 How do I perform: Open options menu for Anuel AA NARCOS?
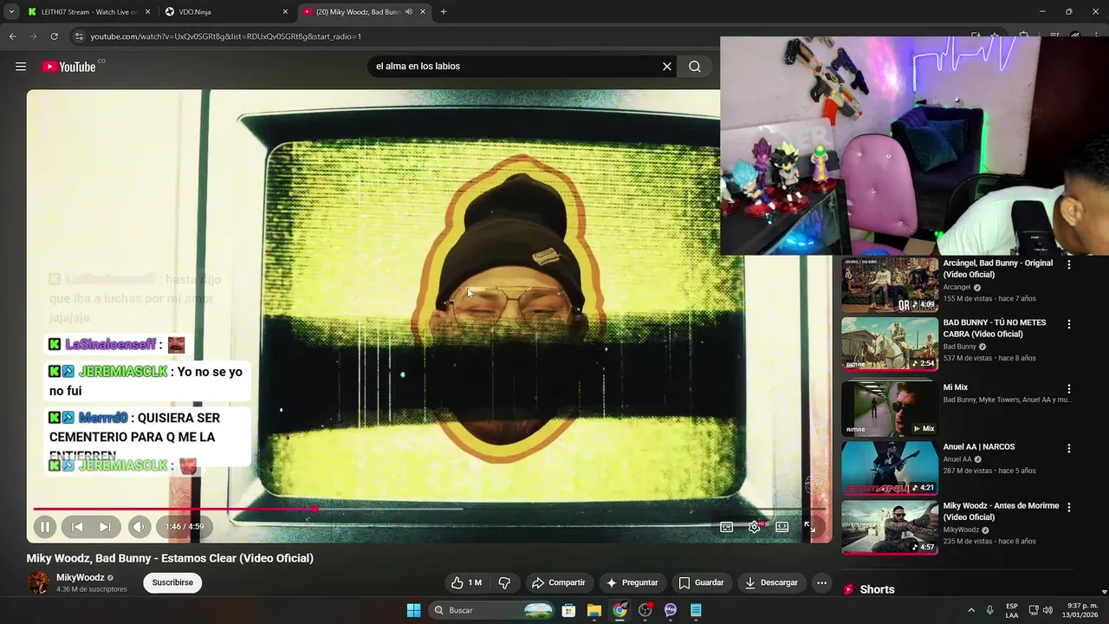(x=1068, y=448)
